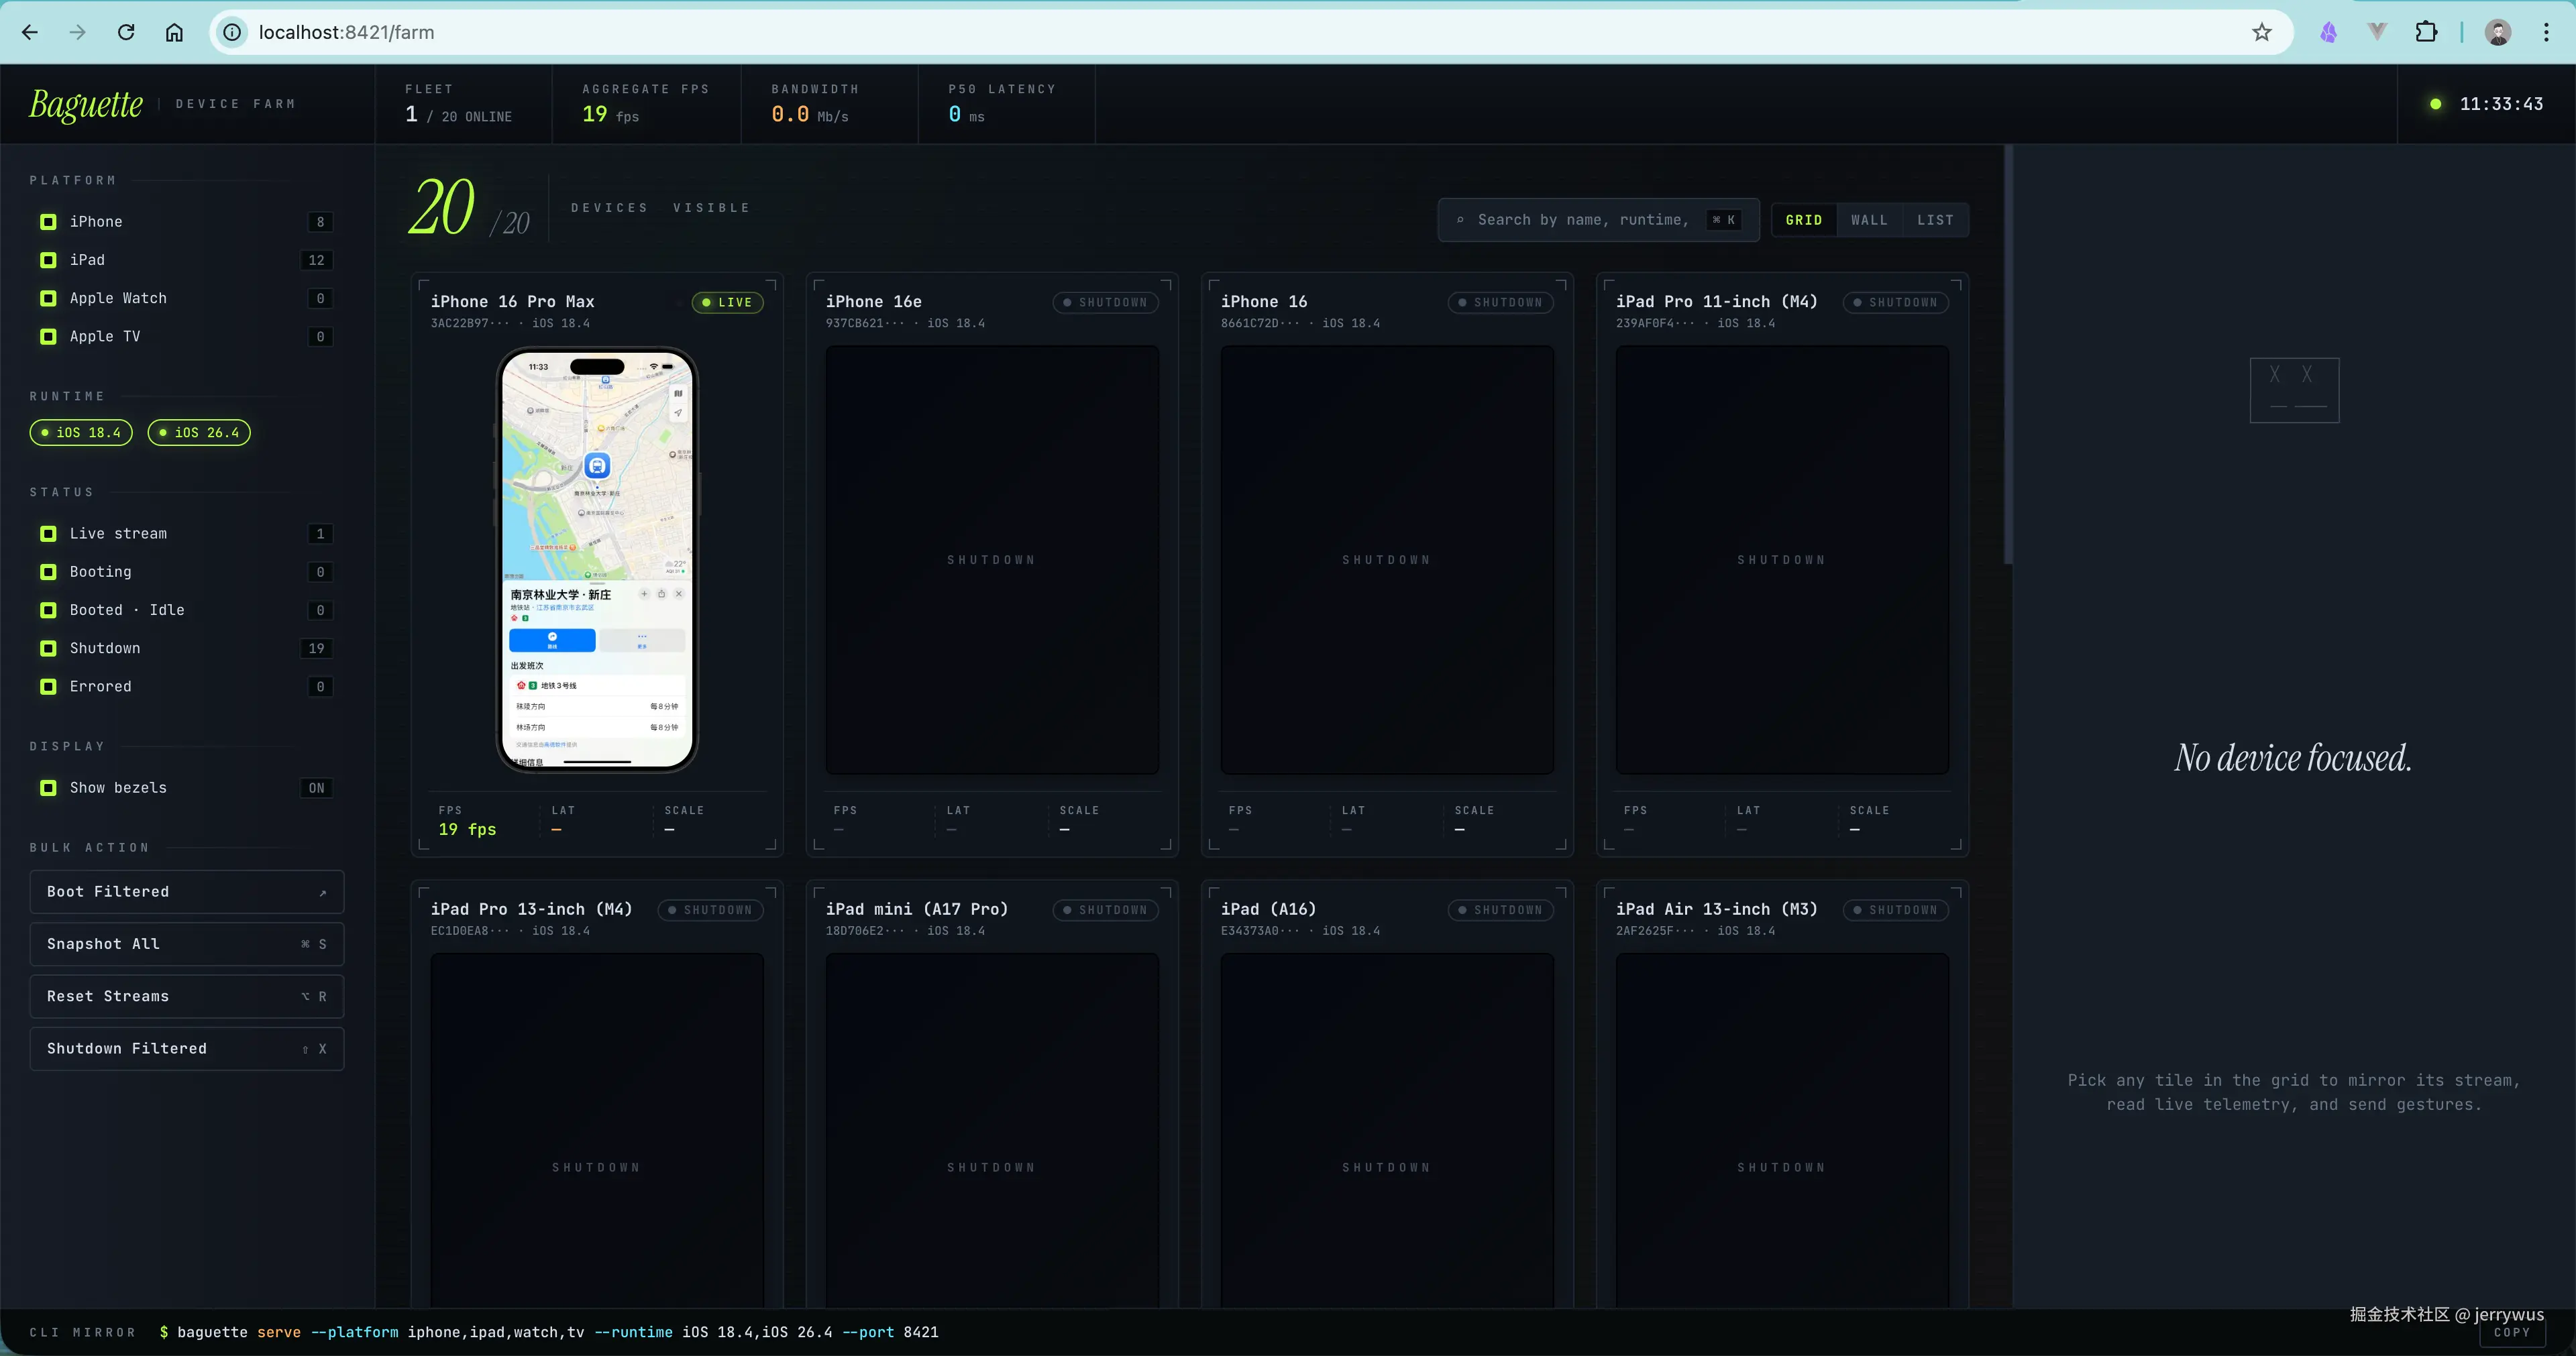
Task: Click the device grid vertical scrollbar
Action: (x=2008, y=355)
